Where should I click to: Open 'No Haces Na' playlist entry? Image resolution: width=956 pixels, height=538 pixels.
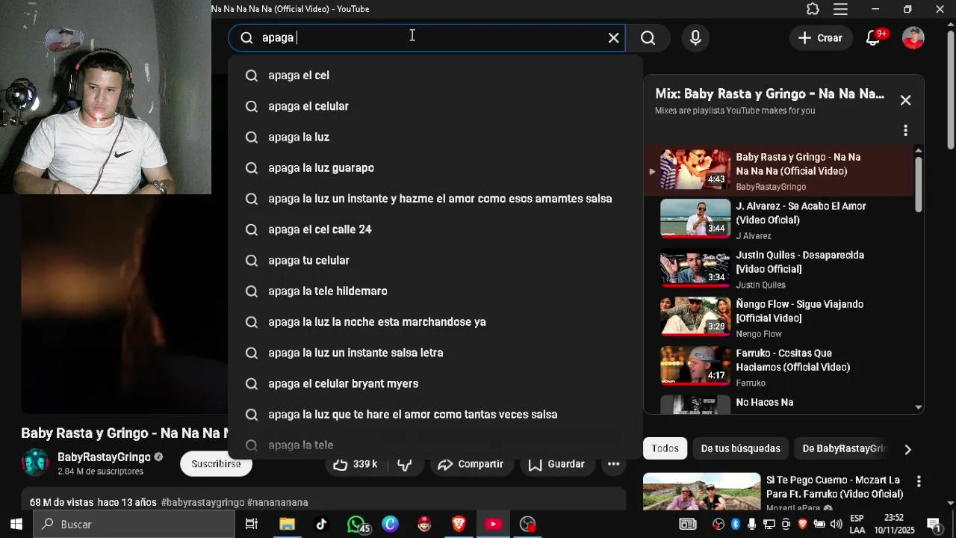pos(779,404)
